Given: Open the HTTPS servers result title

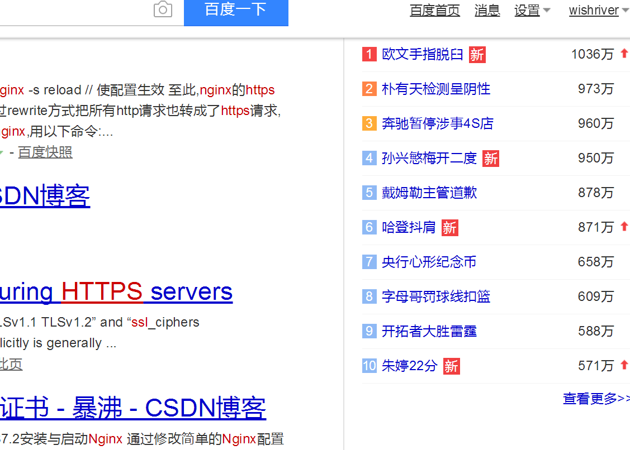Looking at the screenshot, I should [x=116, y=291].
